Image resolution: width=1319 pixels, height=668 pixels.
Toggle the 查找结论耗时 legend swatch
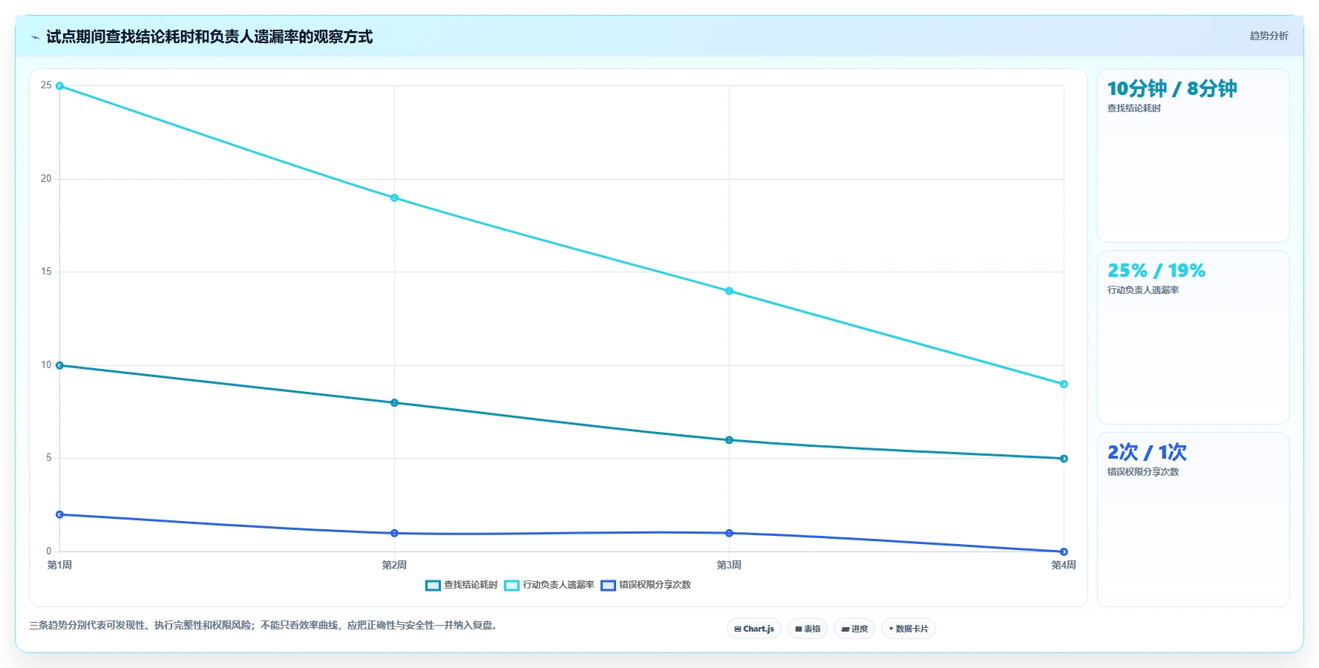[x=433, y=585]
